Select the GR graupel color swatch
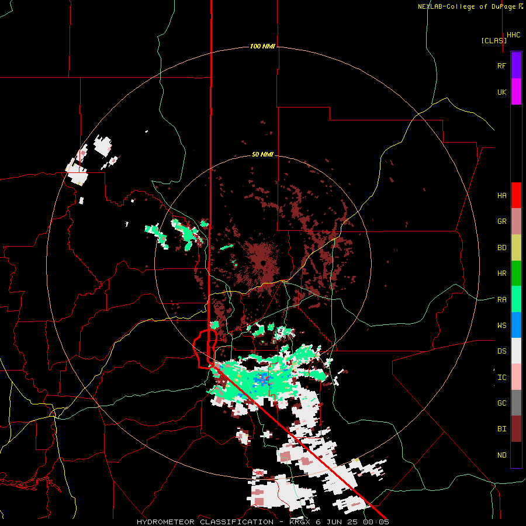 coord(516,221)
